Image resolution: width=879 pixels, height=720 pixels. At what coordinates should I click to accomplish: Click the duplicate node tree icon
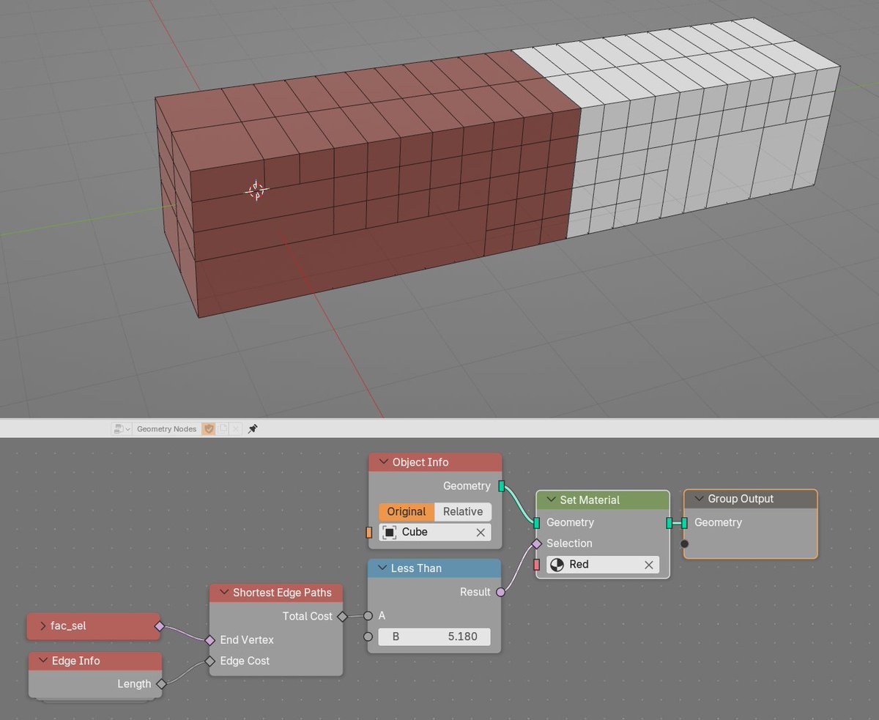click(x=223, y=428)
